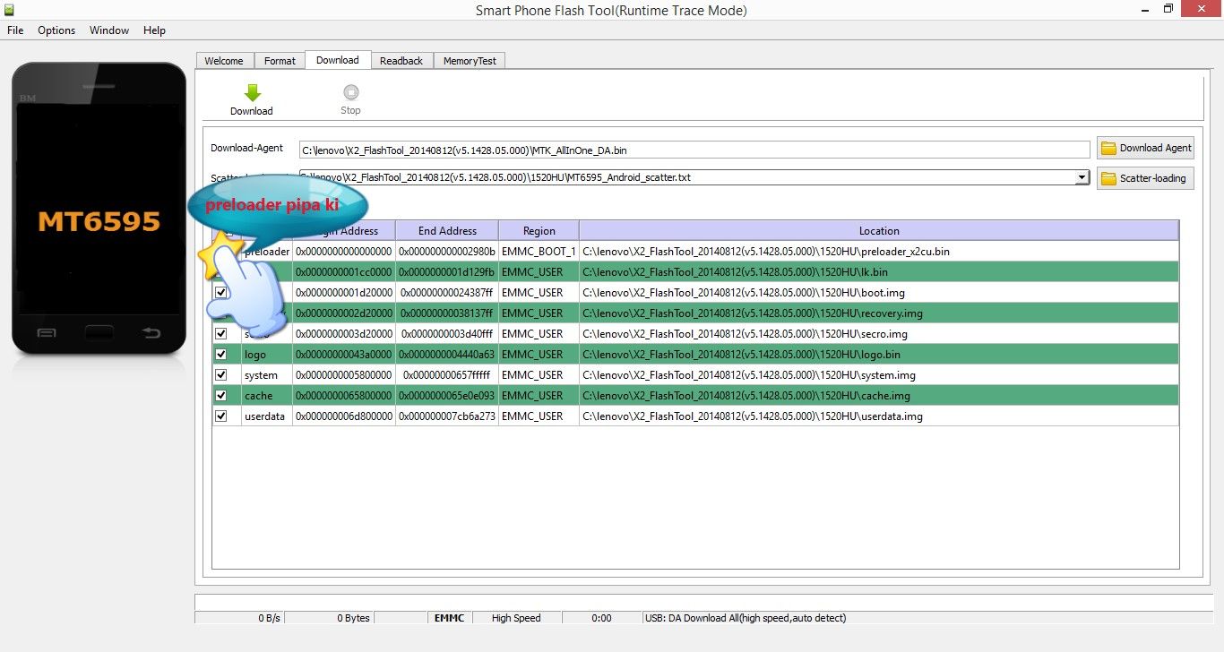Click the Download button label

point(252,111)
